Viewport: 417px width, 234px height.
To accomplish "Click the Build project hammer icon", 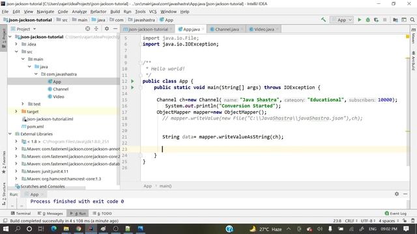I will [x=323, y=19].
